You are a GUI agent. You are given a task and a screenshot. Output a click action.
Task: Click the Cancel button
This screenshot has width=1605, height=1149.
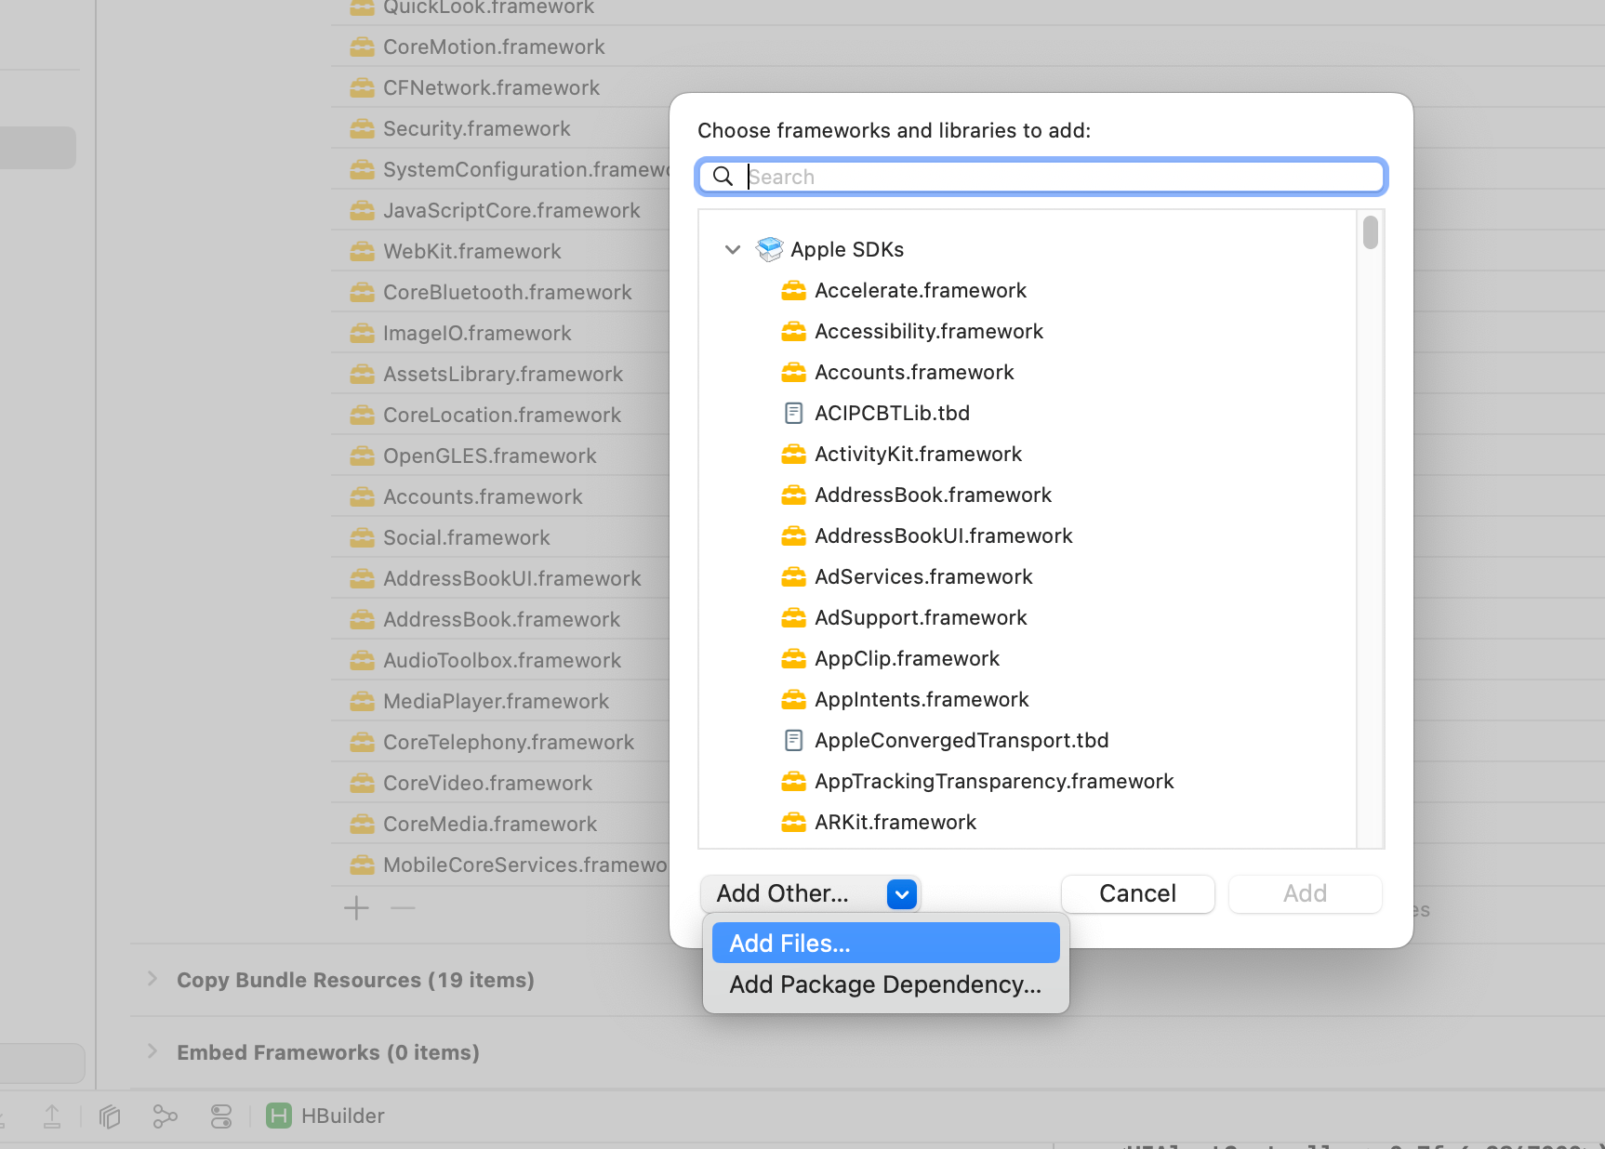(x=1137, y=893)
